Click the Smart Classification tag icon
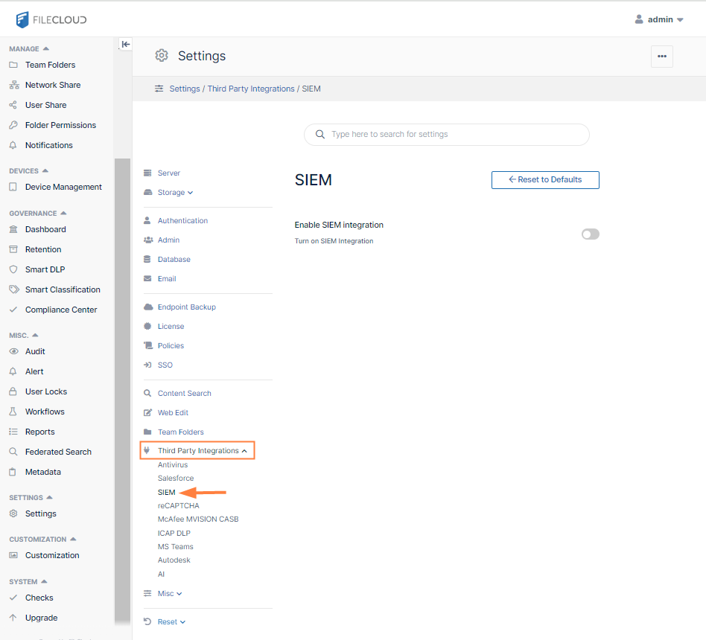This screenshot has width=706, height=640. pos(13,289)
